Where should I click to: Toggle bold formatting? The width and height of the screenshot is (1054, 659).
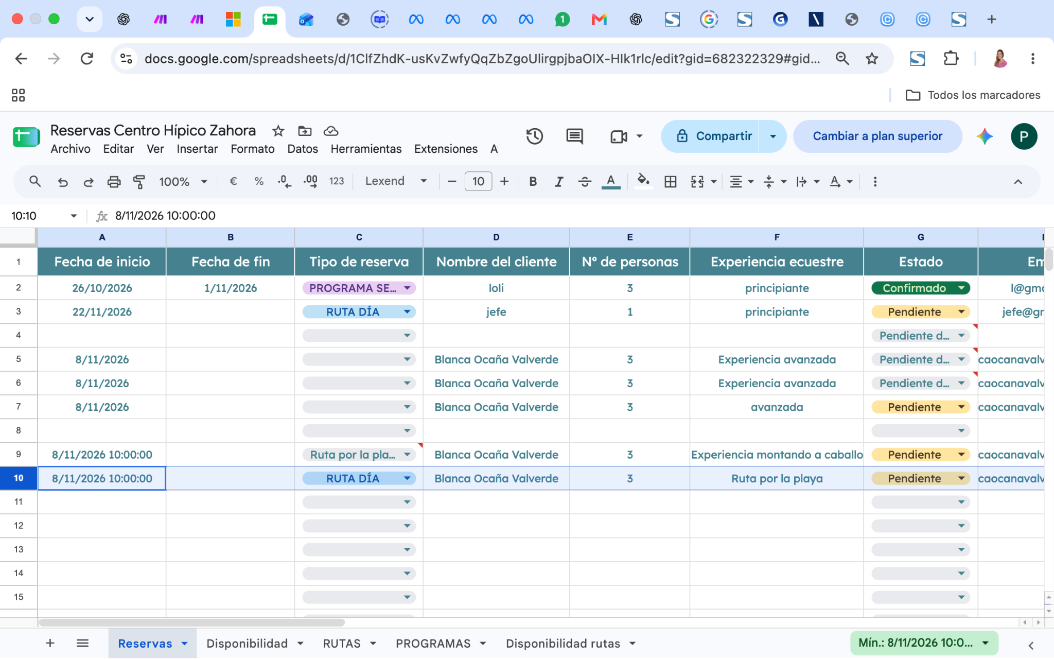pyautogui.click(x=533, y=181)
